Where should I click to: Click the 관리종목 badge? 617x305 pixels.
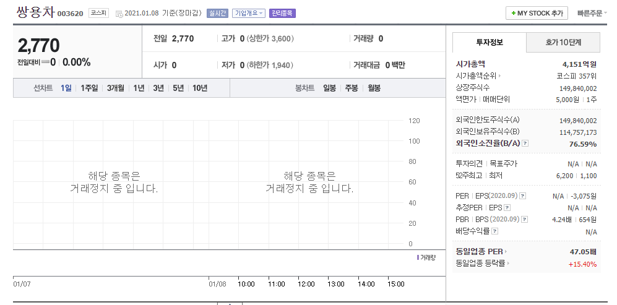click(x=282, y=13)
